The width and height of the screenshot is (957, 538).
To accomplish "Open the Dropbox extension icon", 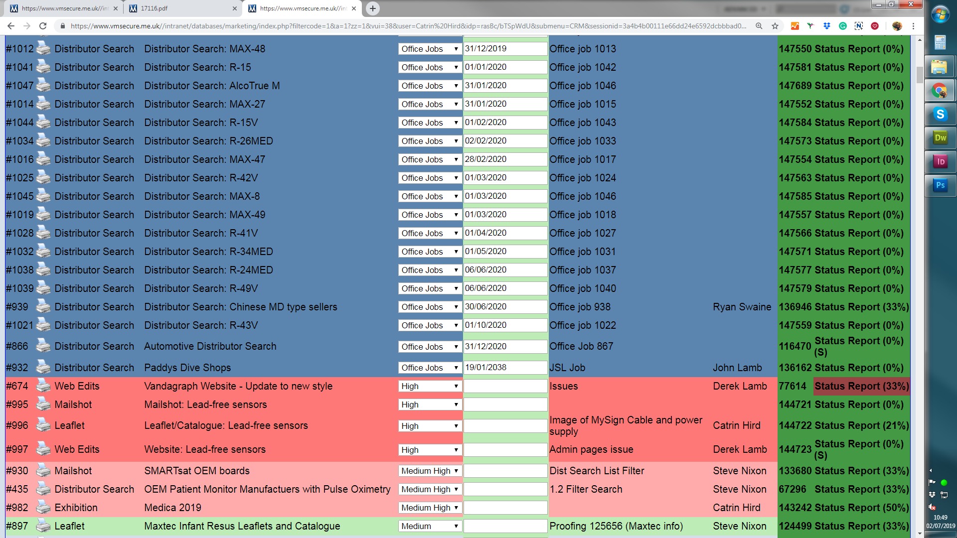I will click(x=827, y=26).
